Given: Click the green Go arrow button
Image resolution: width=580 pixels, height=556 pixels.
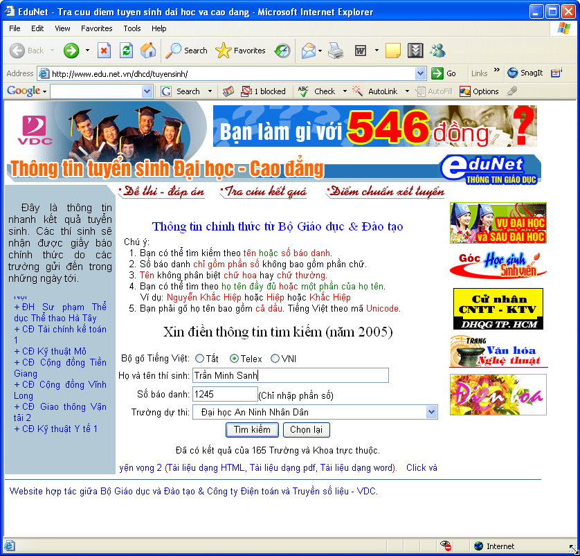Looking at the screenshot, I should click(444, 73).
